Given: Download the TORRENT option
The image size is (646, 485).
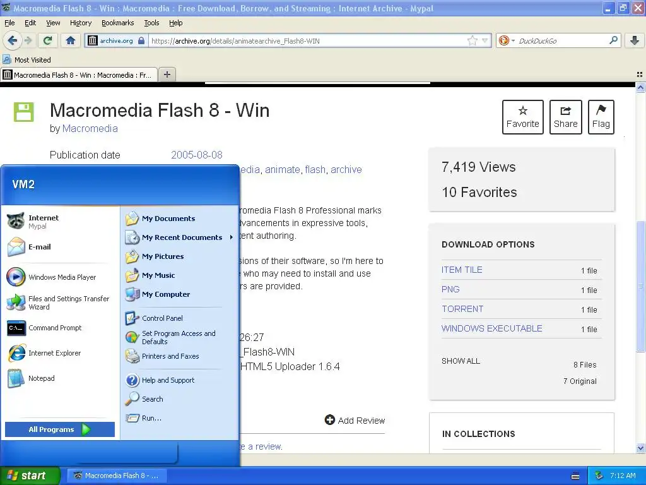Looking at the screenshot, I should tap(462, 309).
